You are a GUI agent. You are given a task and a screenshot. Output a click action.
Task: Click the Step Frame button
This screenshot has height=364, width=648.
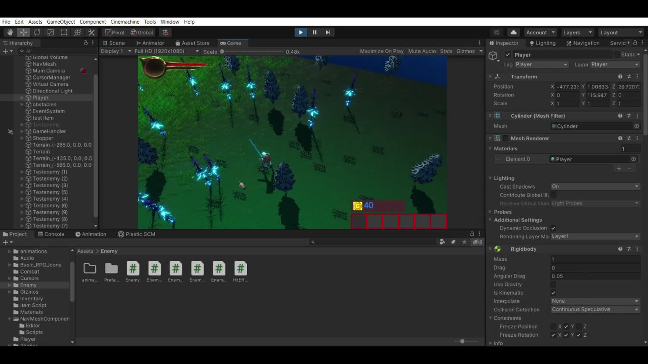[328, 32]
